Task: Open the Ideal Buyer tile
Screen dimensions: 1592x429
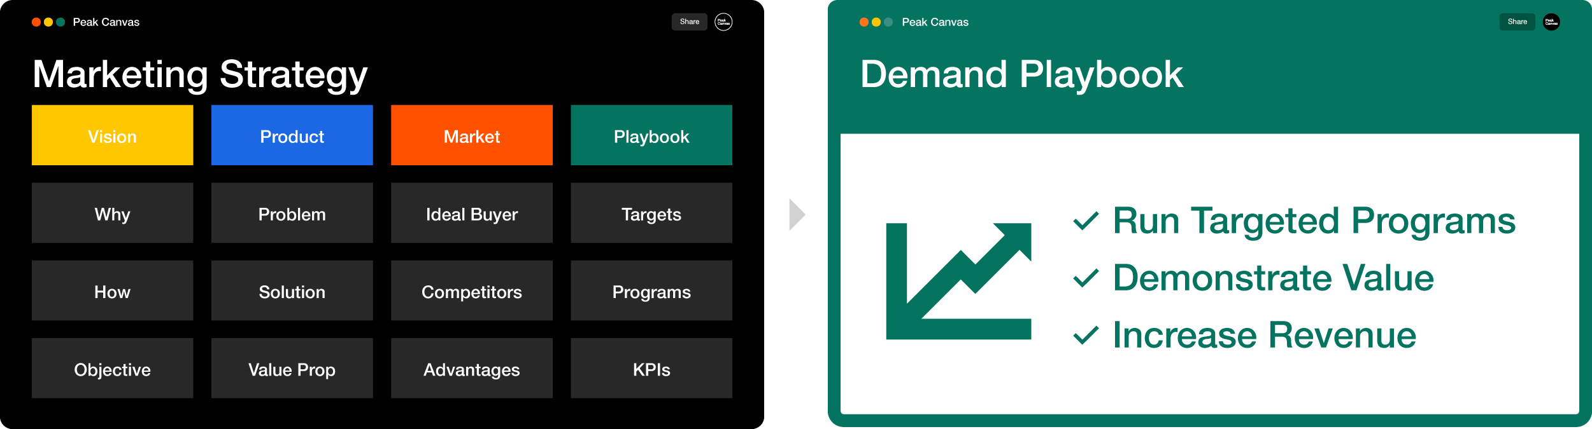Action: [x=471, y=214]
